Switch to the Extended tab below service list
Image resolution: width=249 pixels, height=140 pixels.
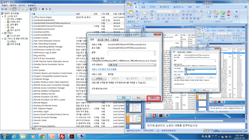tap(34, 129)
